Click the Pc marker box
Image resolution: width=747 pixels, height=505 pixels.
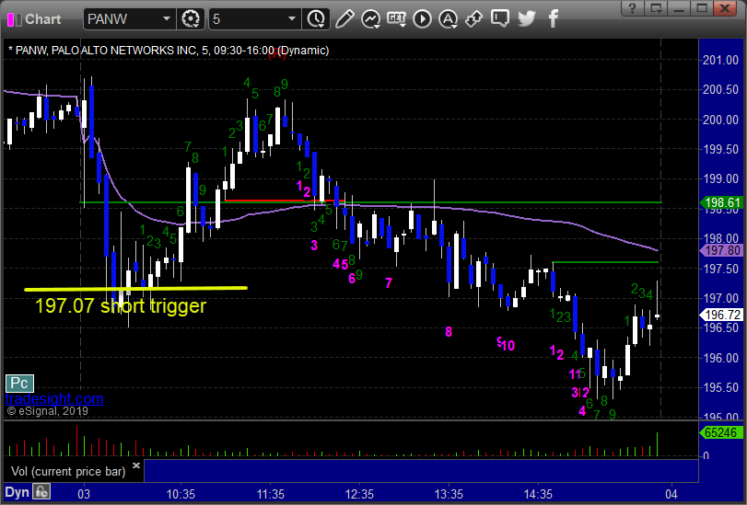pos(19,383)
